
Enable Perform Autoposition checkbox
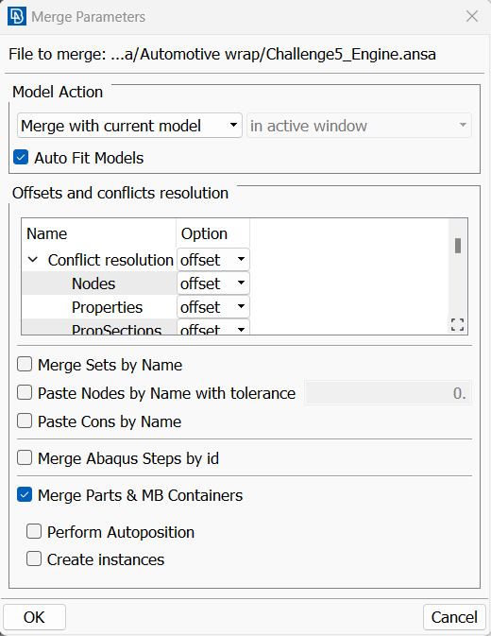pyautogui.click(x=34, y=531)
